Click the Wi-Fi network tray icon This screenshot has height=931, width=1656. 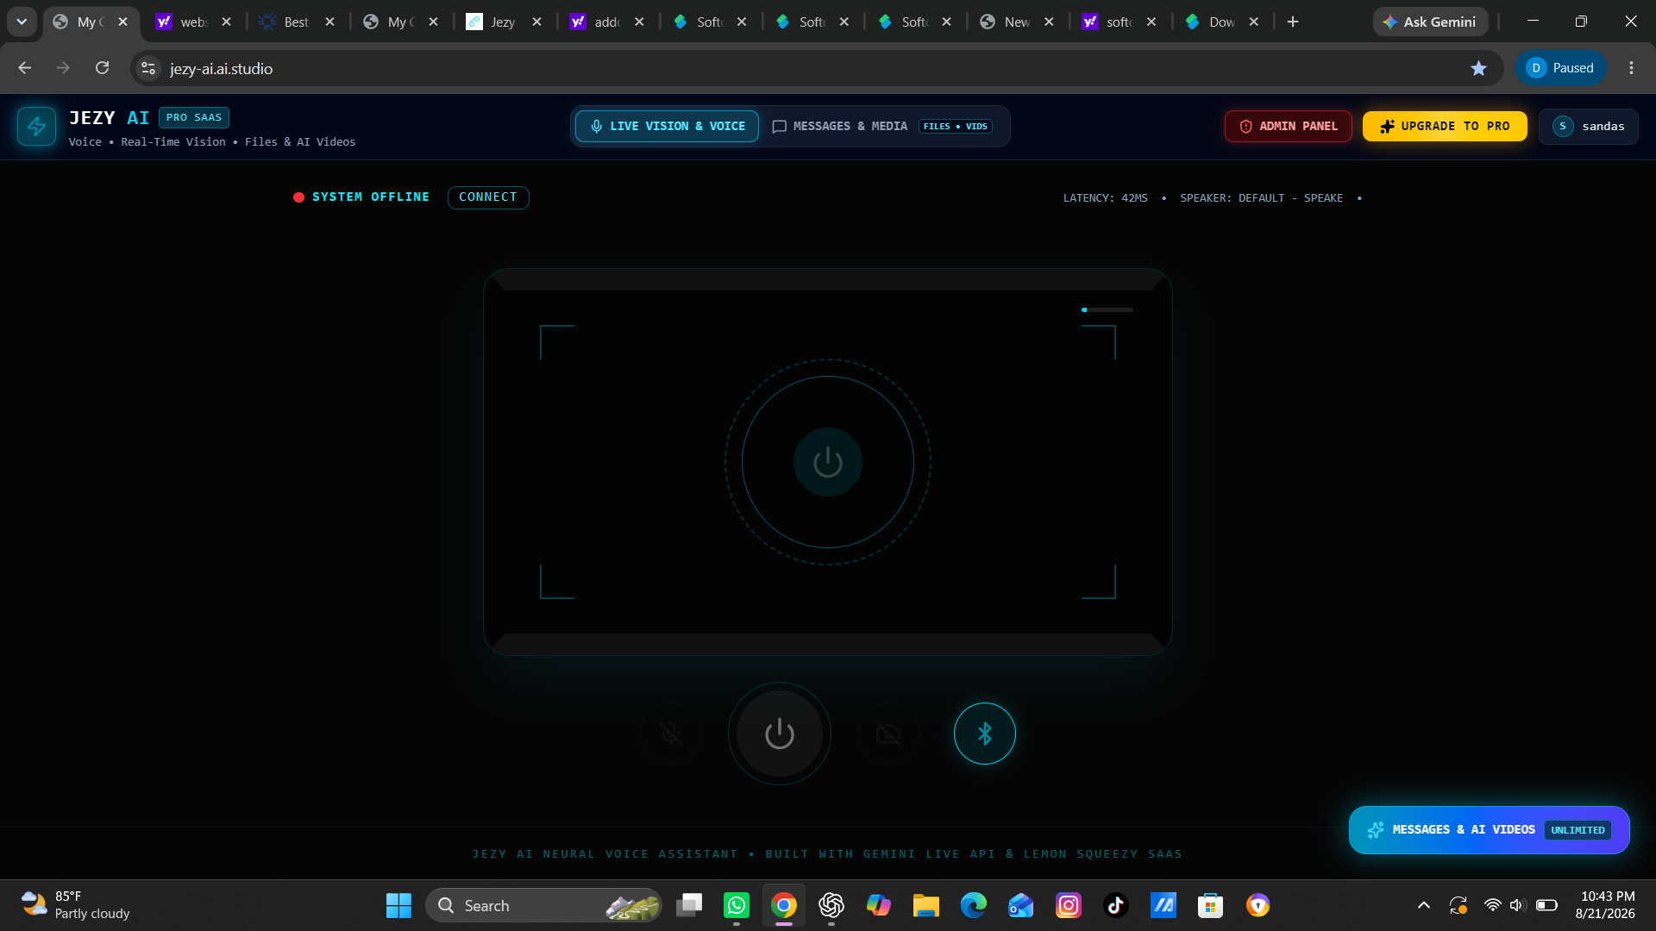[x=1493, y=905]
